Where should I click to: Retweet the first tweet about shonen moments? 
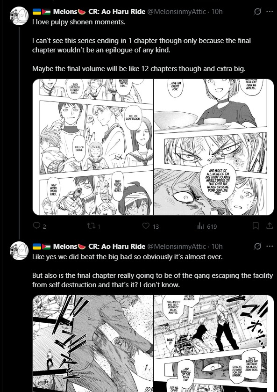[91, 226]
